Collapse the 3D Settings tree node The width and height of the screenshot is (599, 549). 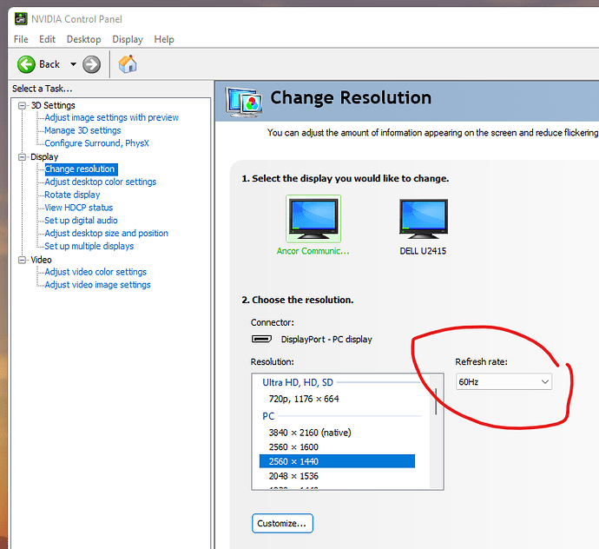pyautogui.click(x=23, y=106)
